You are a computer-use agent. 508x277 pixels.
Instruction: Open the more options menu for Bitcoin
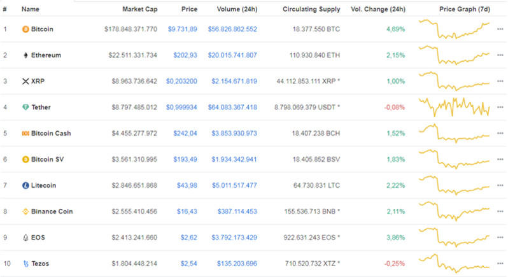(500, 29)
